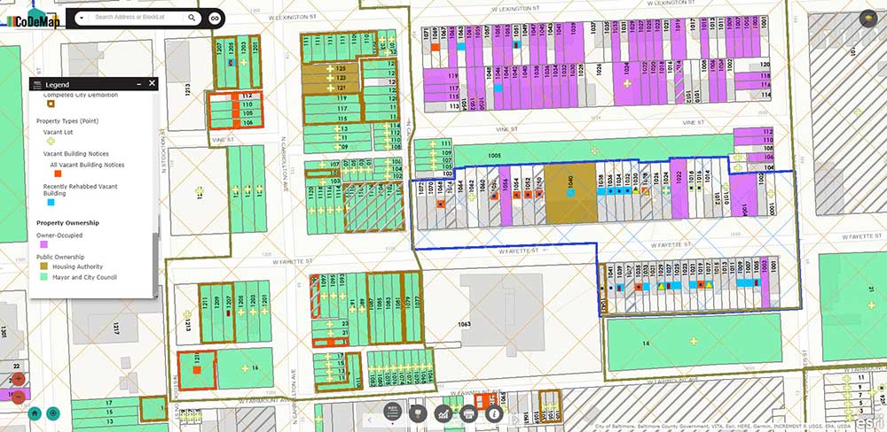Open the print widget
This screenshot has width=887, height=432.
(469, 413)
